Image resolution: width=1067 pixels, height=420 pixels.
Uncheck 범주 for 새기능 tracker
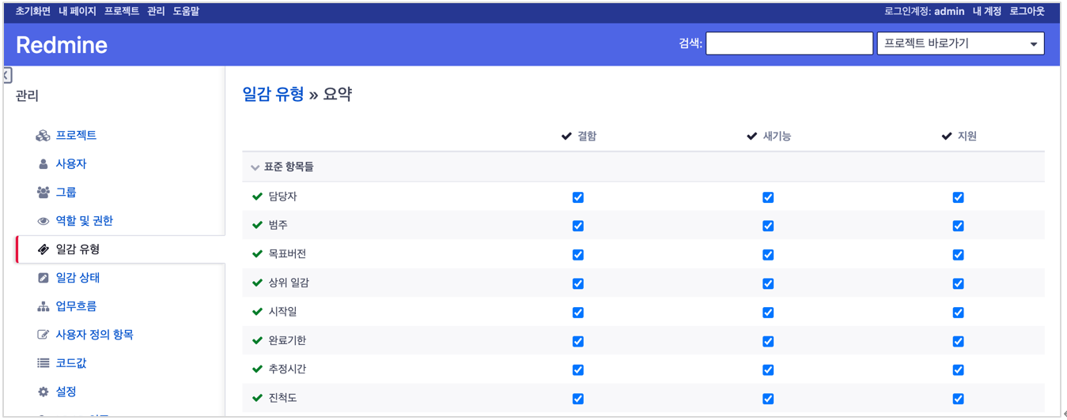(x=768, y=226)
